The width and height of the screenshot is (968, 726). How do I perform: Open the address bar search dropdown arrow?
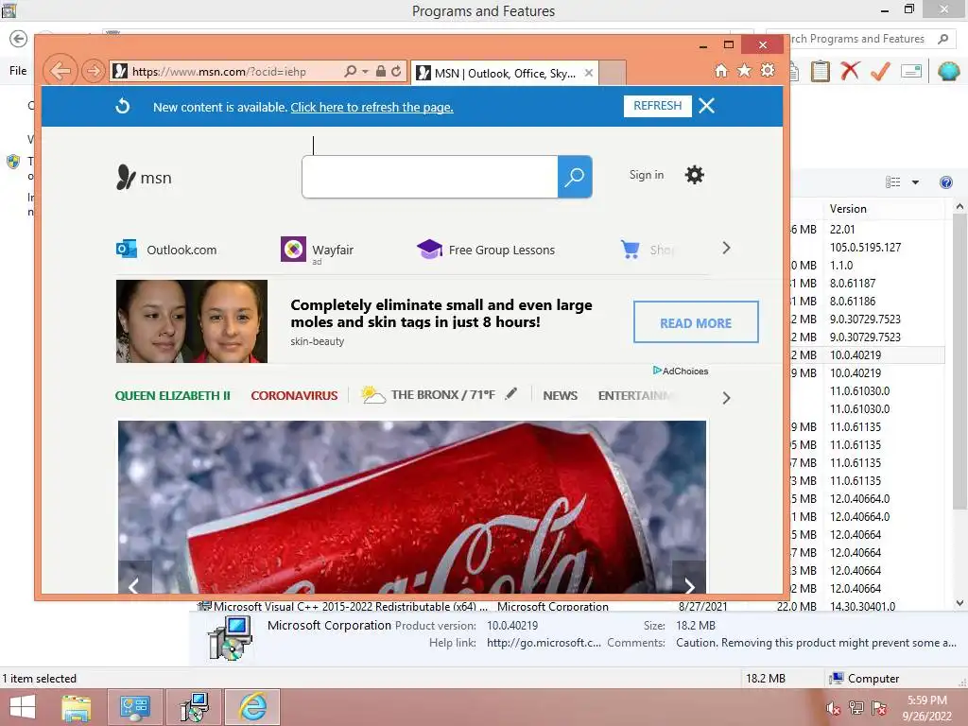pos(365,72)
